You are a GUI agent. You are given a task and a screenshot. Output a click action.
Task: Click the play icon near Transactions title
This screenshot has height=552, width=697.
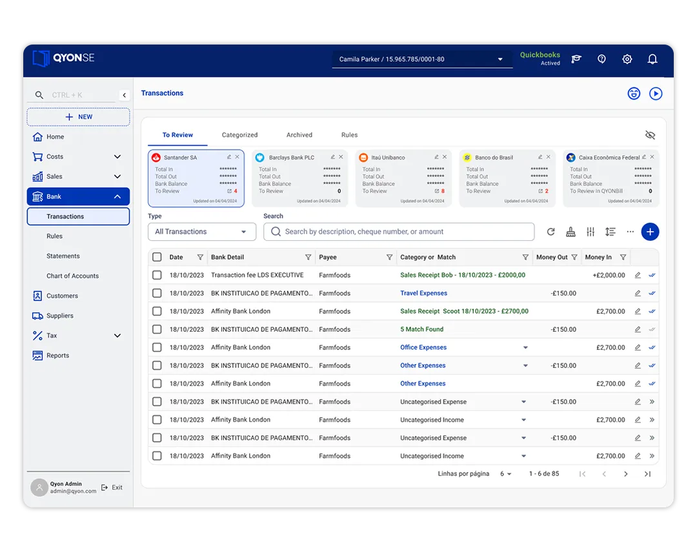pyautogui.click(x=656, y=94)
